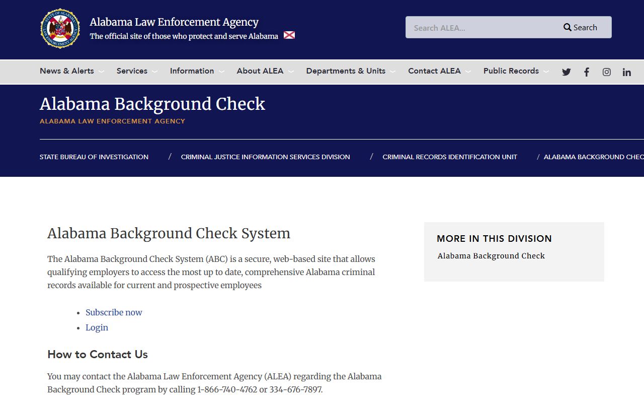Open the Contact ALEA menu
The image size is (644, 403).
(434, 71)
